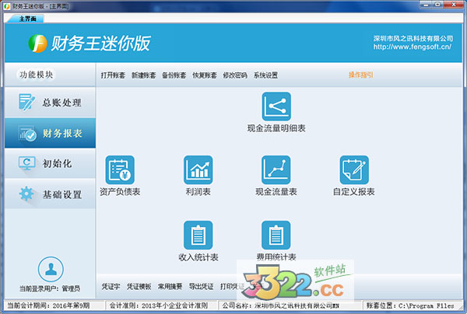Select the 基础设置 module
Screen dimensions: 467x314
(x=50, y=194)
